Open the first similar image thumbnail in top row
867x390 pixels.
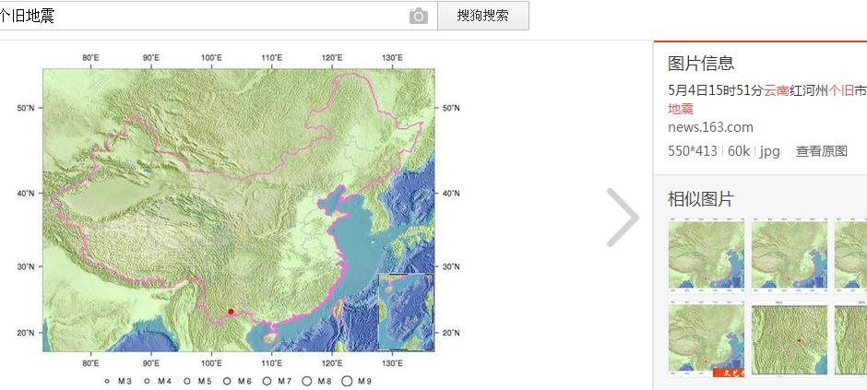coord(707,254)
